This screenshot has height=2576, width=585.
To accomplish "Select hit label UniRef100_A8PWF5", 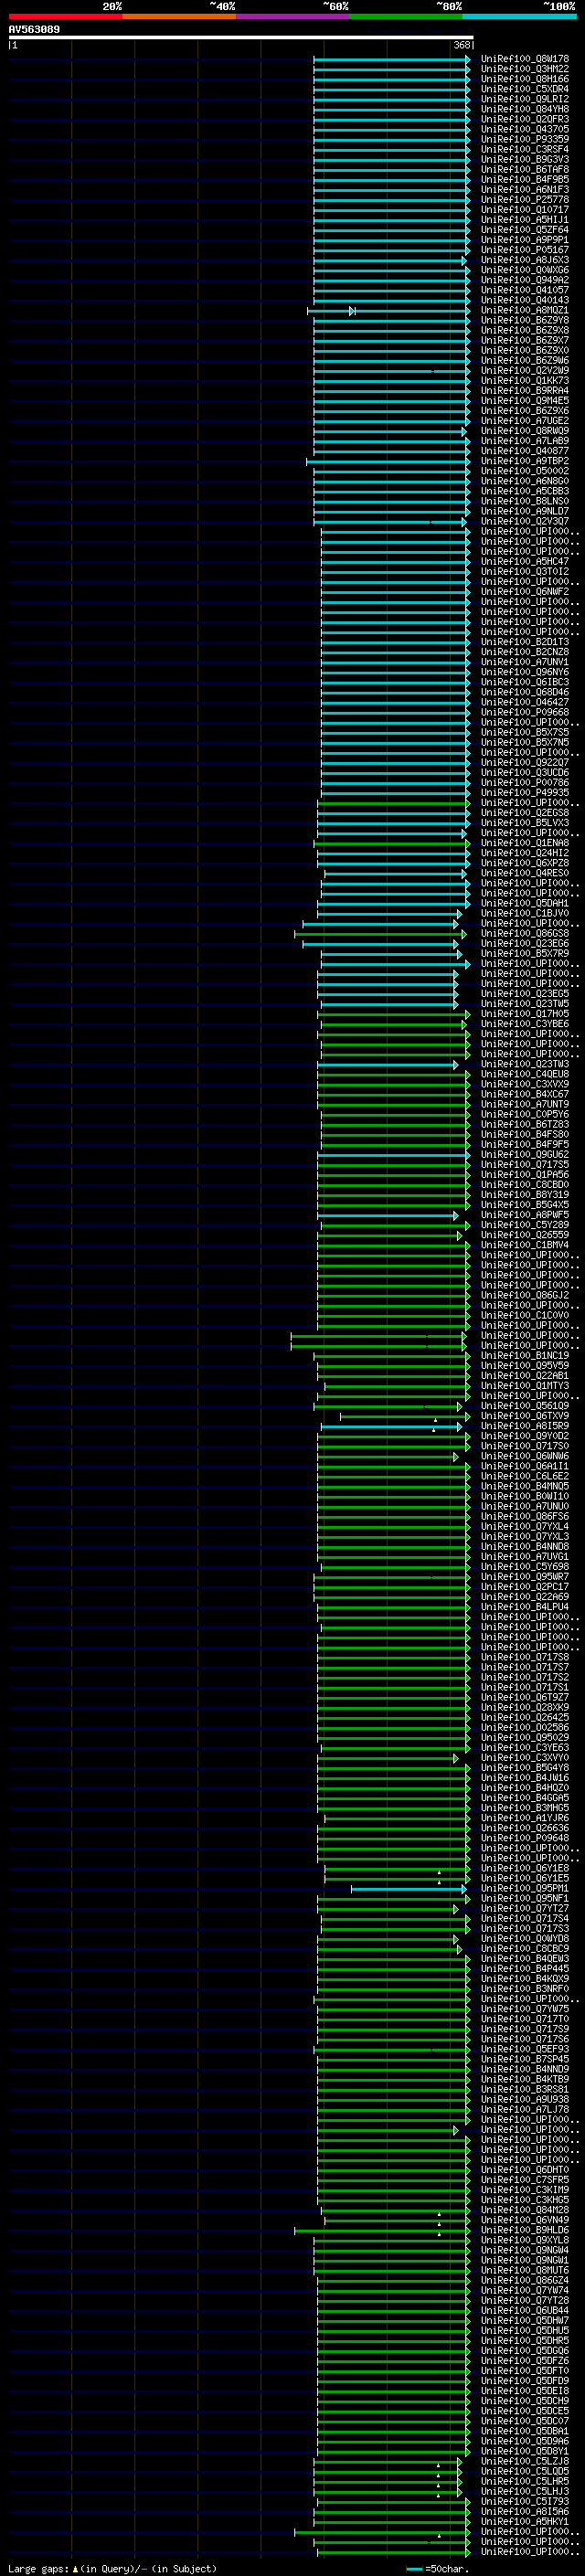I will (525, 1214).
